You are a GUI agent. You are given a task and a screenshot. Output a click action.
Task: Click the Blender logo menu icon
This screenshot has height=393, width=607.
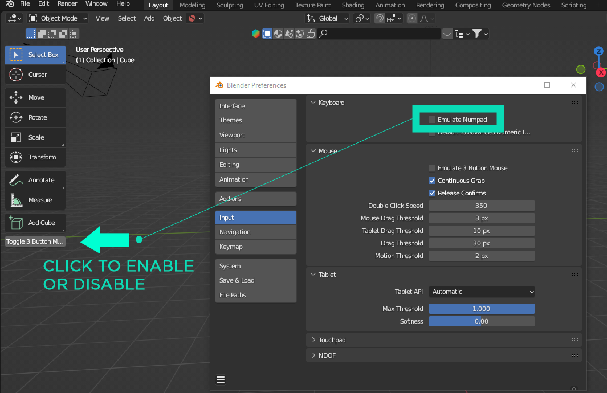(10, 4)
